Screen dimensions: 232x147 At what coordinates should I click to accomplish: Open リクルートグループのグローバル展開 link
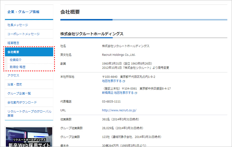click(29, 114)
